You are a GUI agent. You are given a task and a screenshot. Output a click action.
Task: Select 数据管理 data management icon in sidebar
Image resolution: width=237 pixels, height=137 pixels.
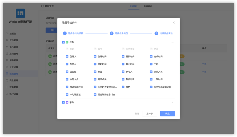[7, 74]
